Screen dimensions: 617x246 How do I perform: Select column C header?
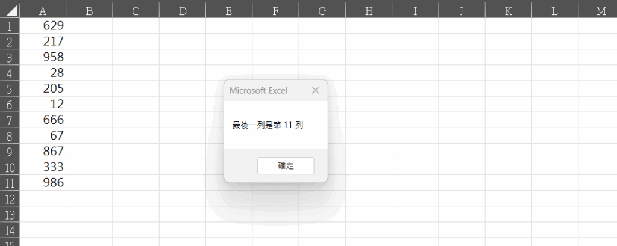pos(136,10)
